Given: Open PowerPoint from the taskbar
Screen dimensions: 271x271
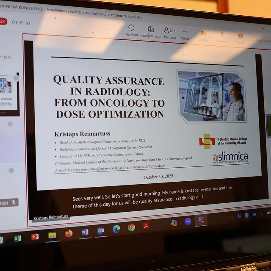Looking at the screenshot, I should pyautogui.click(x=35, y=237).
